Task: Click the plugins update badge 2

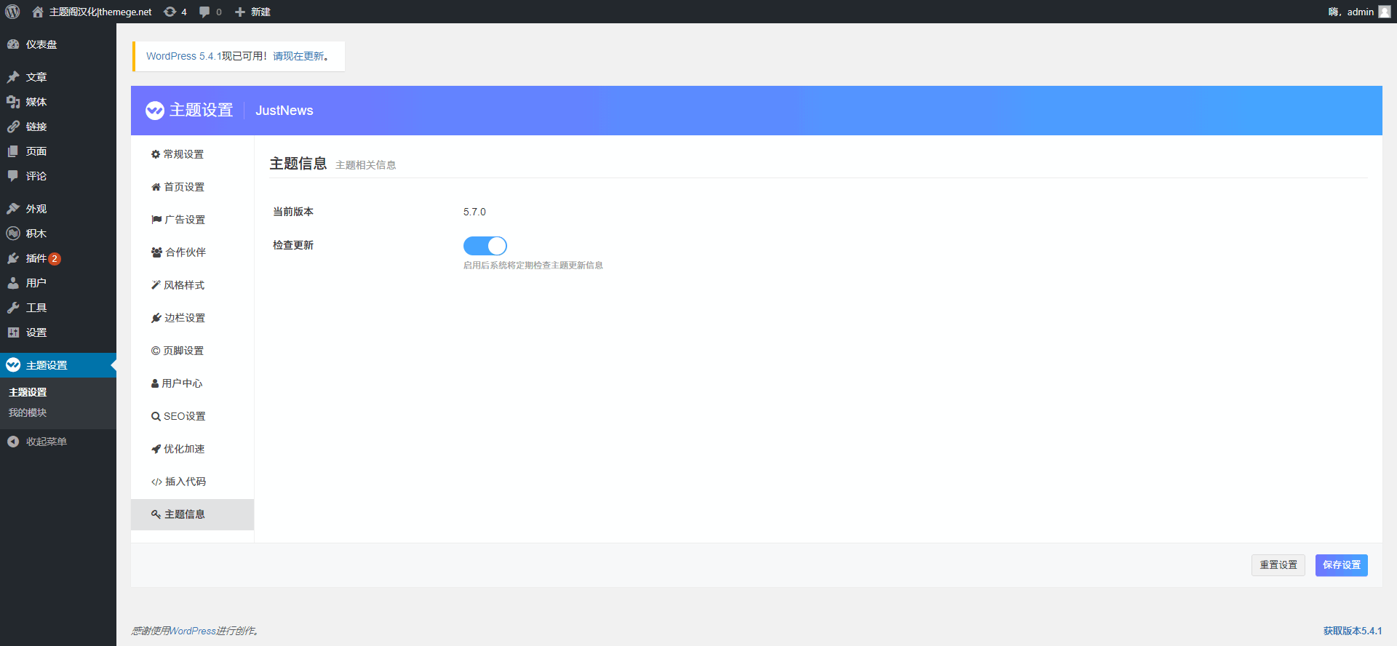Action: (55, 259)
